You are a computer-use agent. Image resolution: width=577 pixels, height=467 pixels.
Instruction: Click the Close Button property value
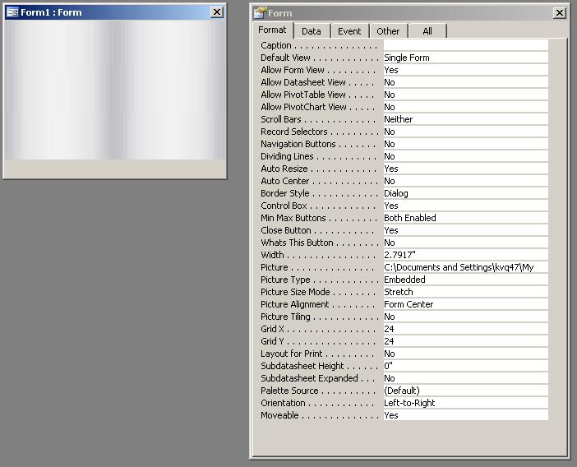point(465,230)
